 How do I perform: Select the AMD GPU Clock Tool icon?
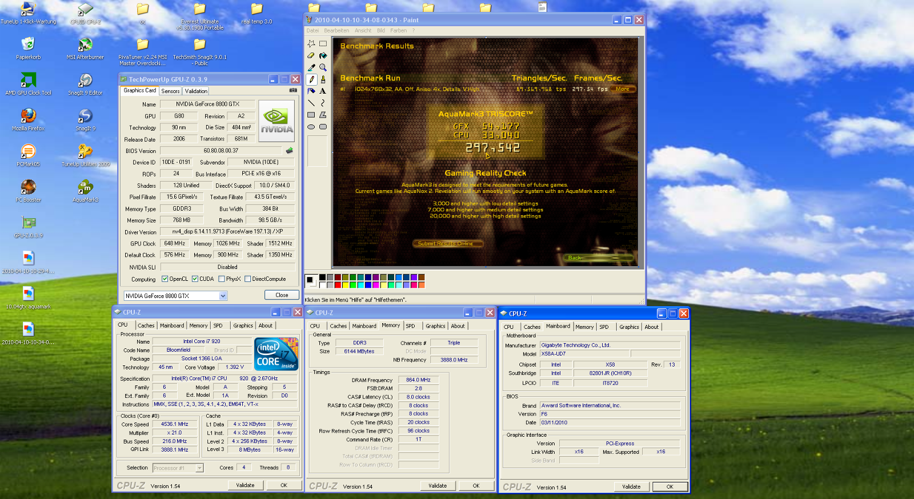tap(28, 84)
